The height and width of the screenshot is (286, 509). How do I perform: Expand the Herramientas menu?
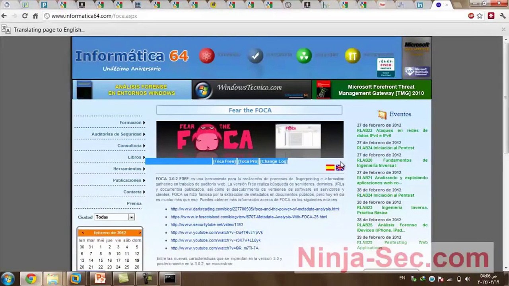[x=129, y=169]
